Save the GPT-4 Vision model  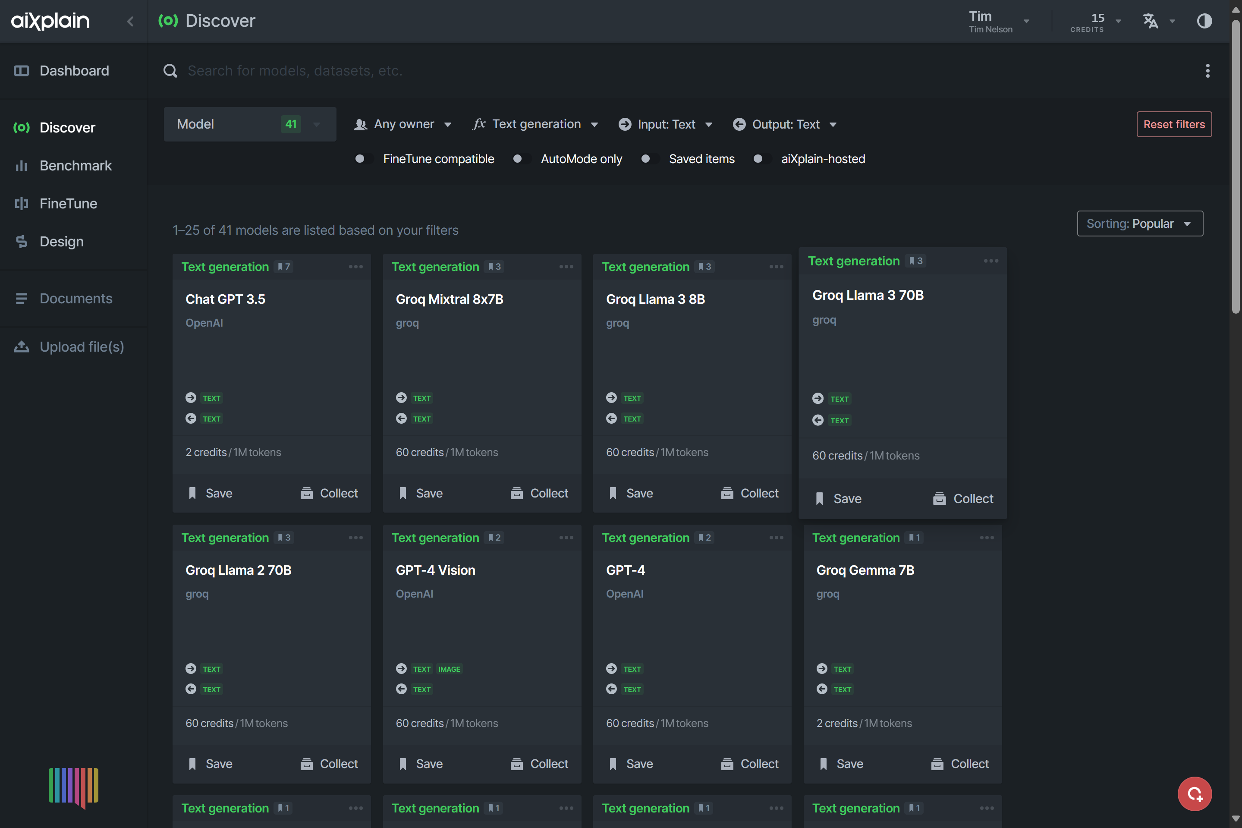421,764
